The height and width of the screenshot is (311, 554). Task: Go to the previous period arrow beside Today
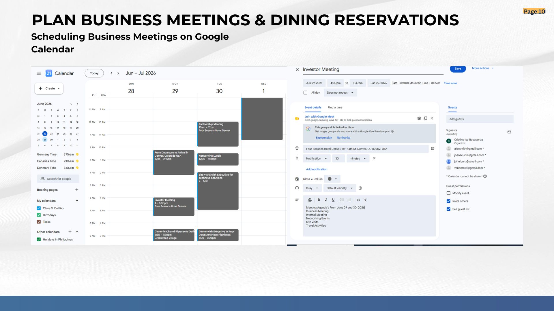coord(111,73)
